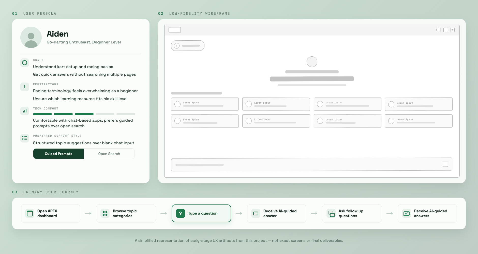Click the plus pill button in wireframe

tap(188, 46)
